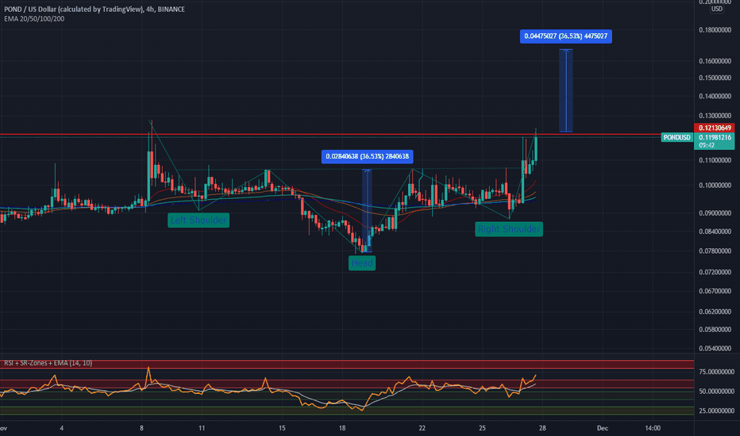Click the RSI 50.00000000 axis value

(716, 392)
